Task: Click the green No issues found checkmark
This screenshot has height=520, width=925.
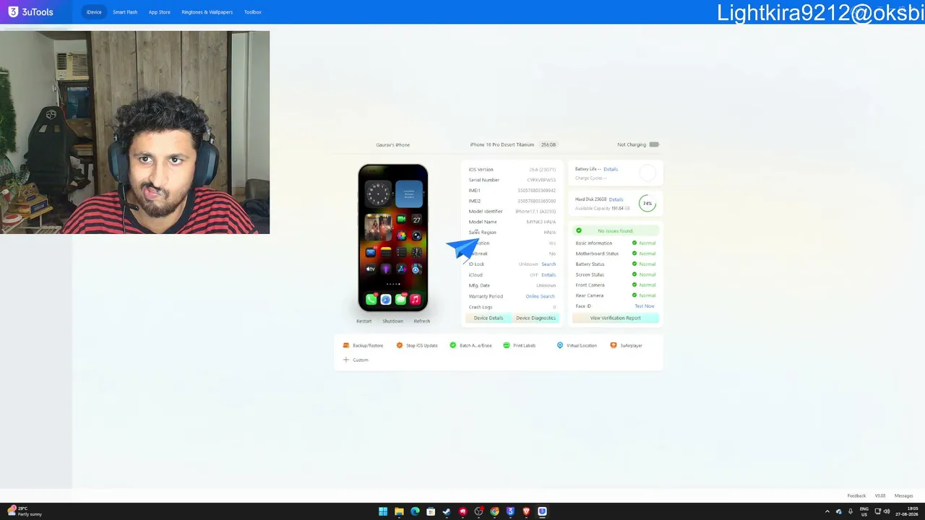Action: (x=579, y=231)
